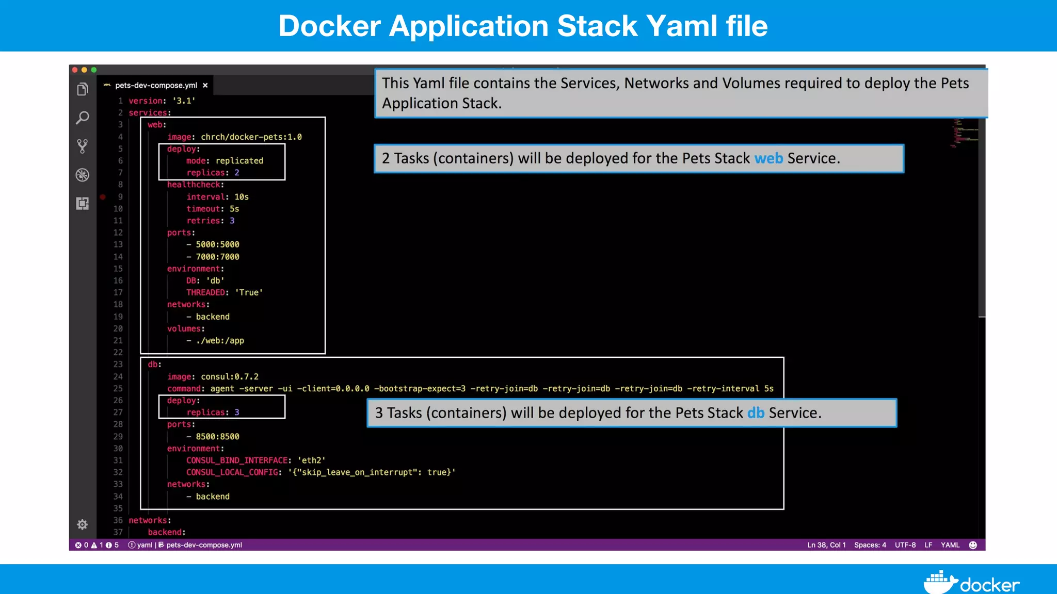The image size is (1057, 594).
Task: Open the Search panel icon
Action: (83, 118)
